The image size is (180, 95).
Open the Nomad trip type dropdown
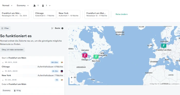(x=7, y=5)
